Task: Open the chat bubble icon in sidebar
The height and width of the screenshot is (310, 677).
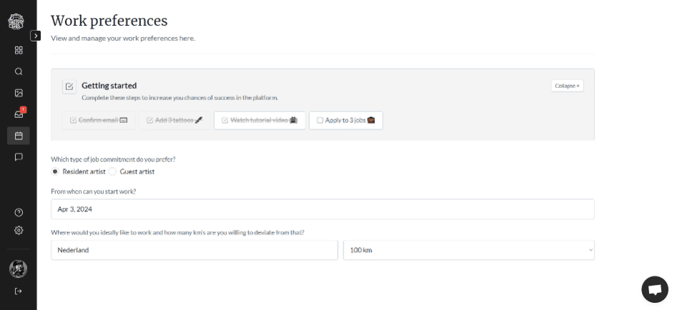Action: (19, 157)
